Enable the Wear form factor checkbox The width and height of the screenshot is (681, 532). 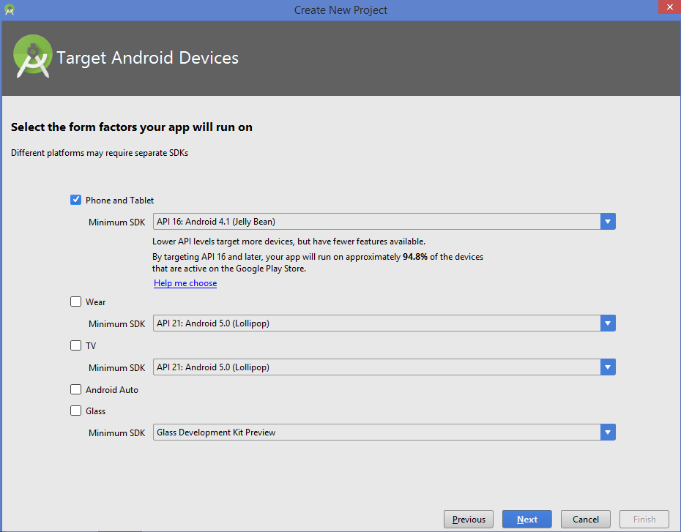[x=75, y=301]
